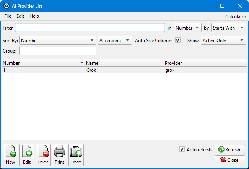Sort by the Provider column header
The image size is (249, 169).
tap(205, 63)
